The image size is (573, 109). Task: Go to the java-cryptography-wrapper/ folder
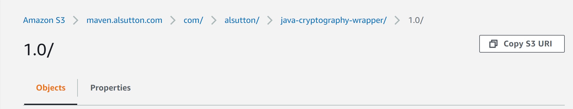tap(334, 20)
